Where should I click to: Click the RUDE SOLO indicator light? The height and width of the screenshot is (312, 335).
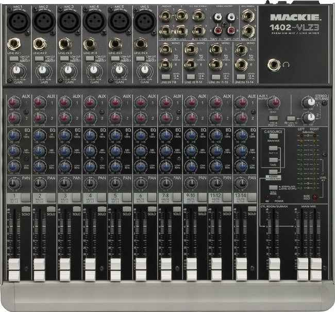click(314, 196)
